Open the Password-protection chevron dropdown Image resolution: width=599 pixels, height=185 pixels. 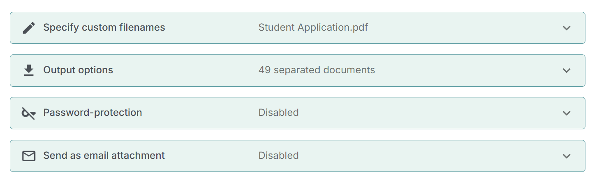pos(567,113)
